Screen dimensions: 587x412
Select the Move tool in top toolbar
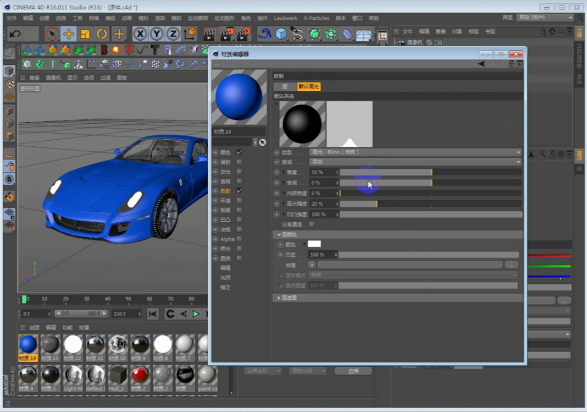click(69, 34)
